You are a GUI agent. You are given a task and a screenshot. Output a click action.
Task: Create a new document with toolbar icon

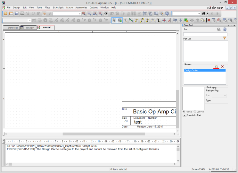(5, 13)
